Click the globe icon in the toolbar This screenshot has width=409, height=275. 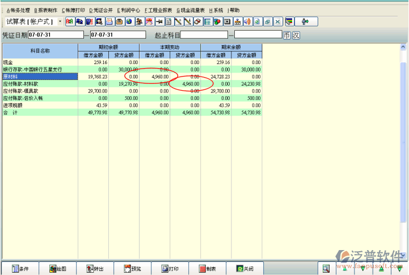pos(129,22)
